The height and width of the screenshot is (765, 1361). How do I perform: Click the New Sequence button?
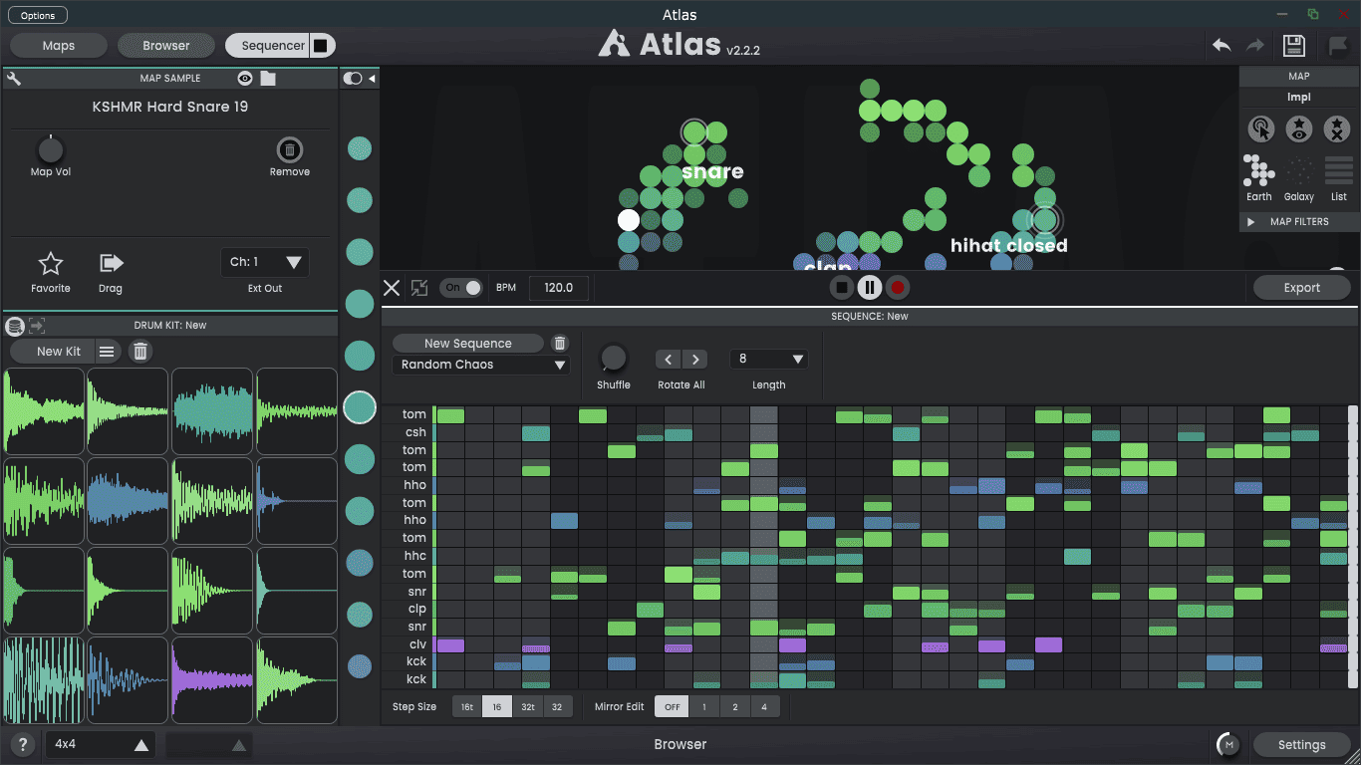coord(468,344)
